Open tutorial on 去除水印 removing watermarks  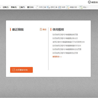pyautogui.click(x=65, y=38)
